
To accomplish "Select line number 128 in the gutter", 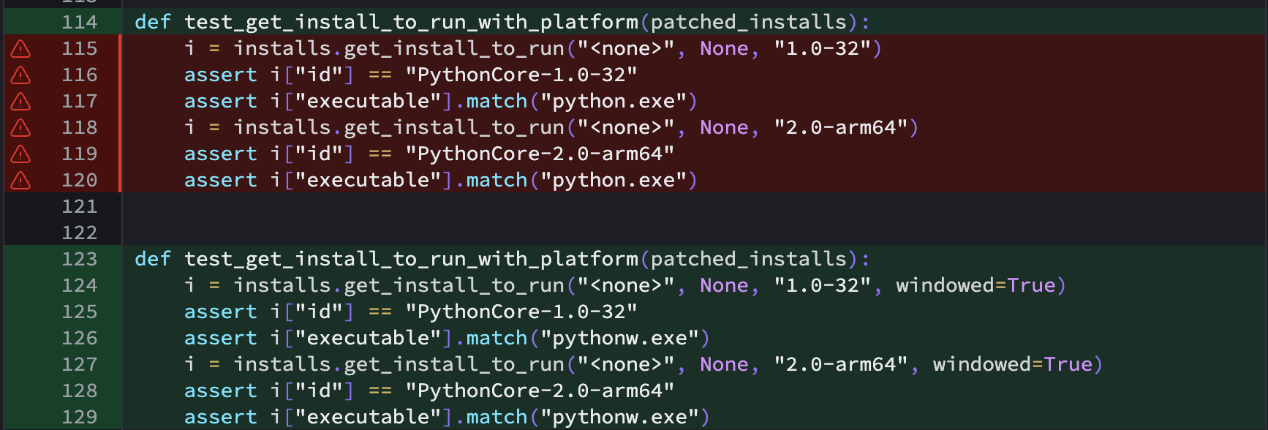I will 80,391.
